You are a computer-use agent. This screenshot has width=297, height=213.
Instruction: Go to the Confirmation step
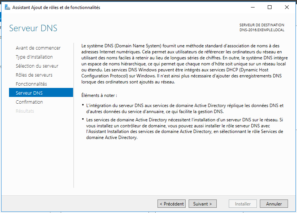point(29,102)
